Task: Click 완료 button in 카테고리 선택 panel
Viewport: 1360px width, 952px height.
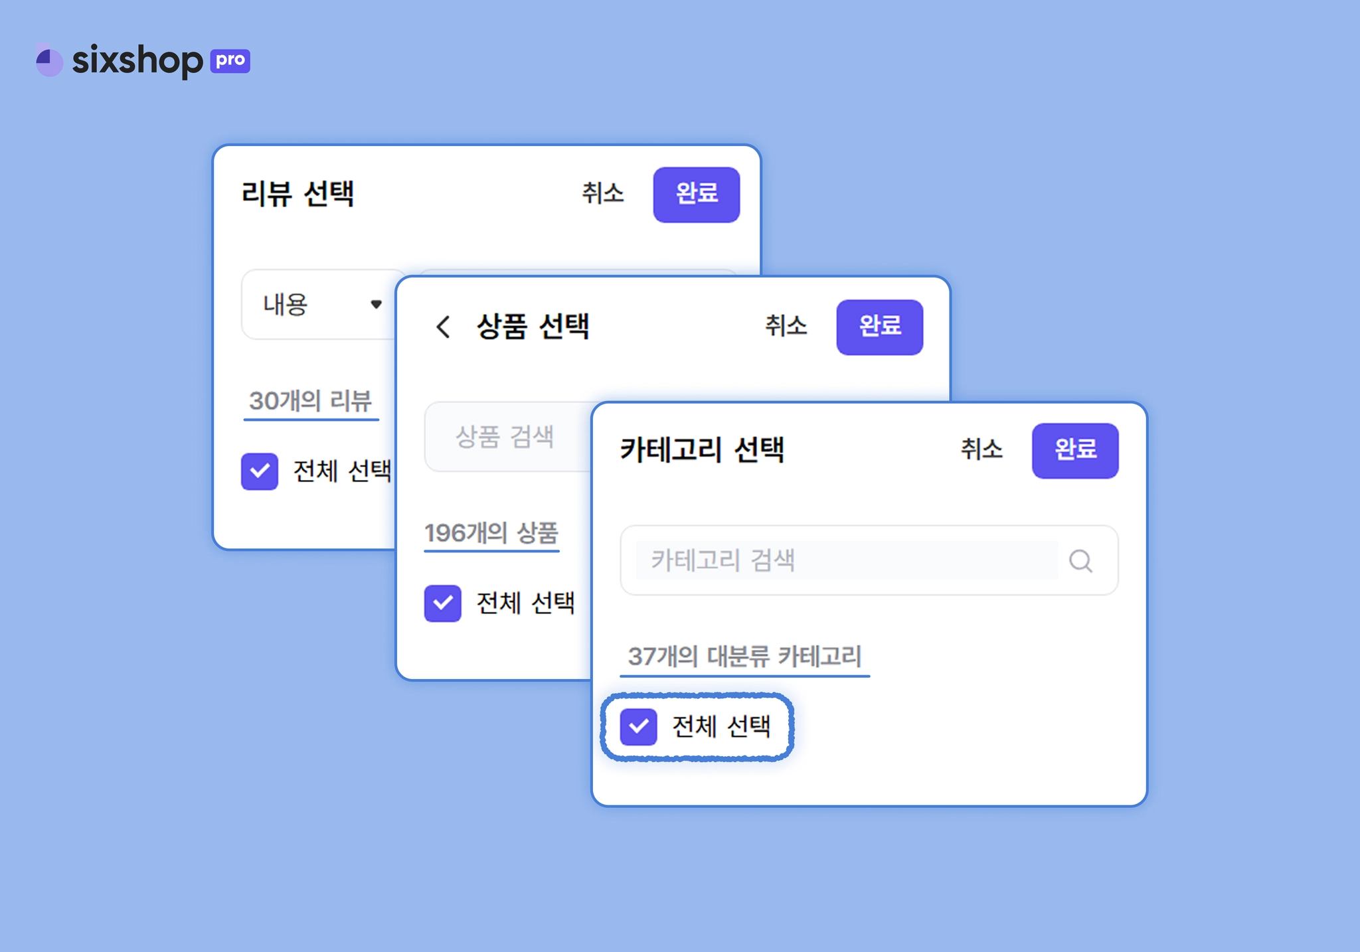Action: click(1075, 451)
